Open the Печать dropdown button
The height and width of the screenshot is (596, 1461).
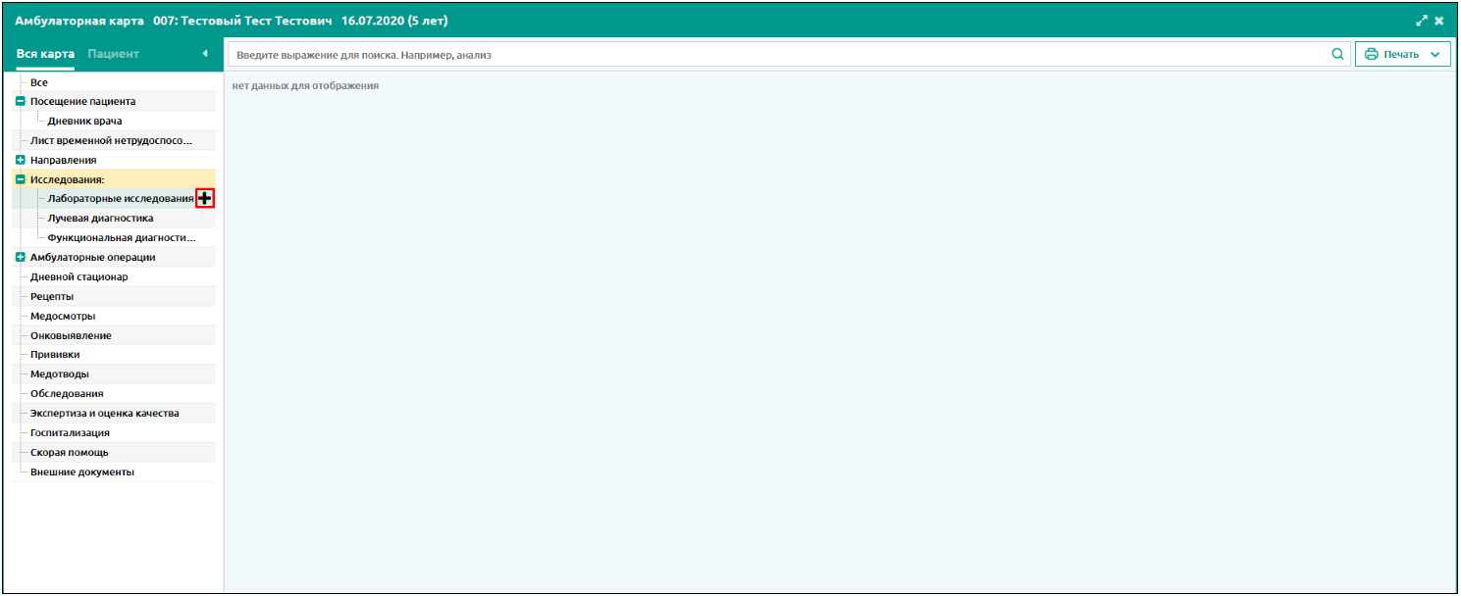[1402, 55]
